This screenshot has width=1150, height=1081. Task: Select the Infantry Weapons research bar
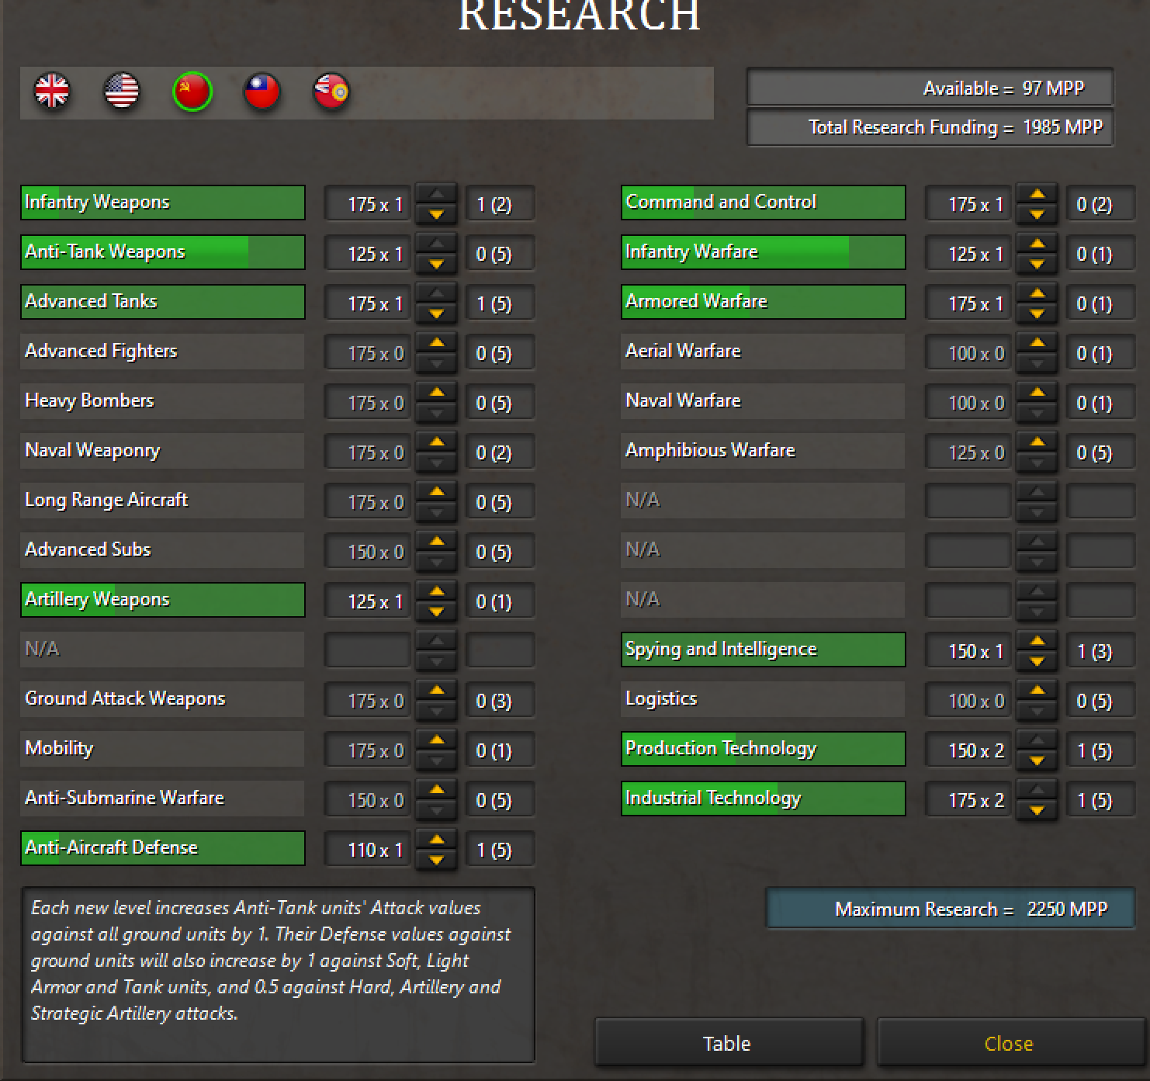pyautogui.click(x=163, y=203)
